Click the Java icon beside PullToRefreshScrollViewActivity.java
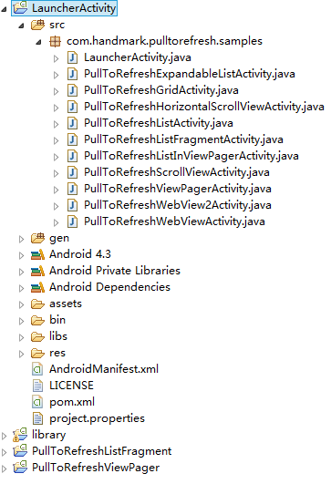This screenshot has height=484, width=331. (73, 172)
